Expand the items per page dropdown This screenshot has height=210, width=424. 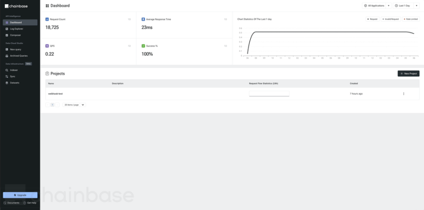coord(74,105)
